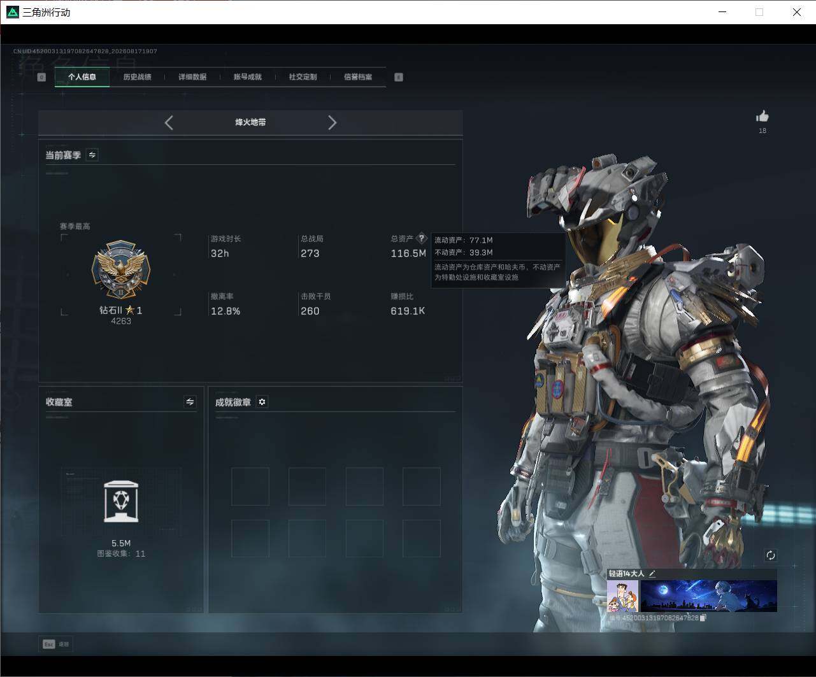Copy the player ID number
Viewport: 816px width, 677px height.
[703, 618]
